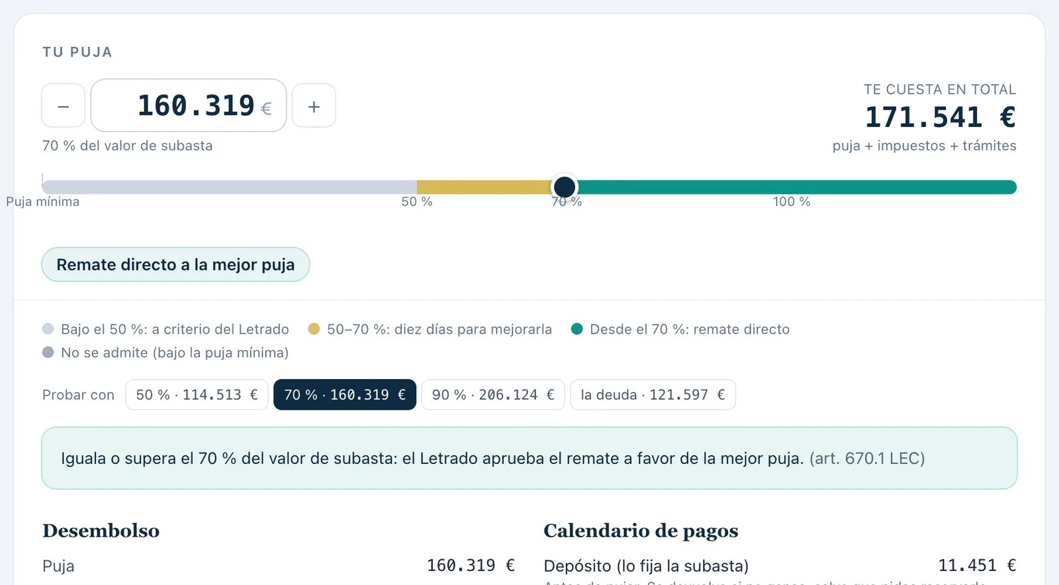Image resolution: width=1059 pixels, height=585 pixels.
Task: Click '70 % del valor de subasta' caption
Action: 128,146
